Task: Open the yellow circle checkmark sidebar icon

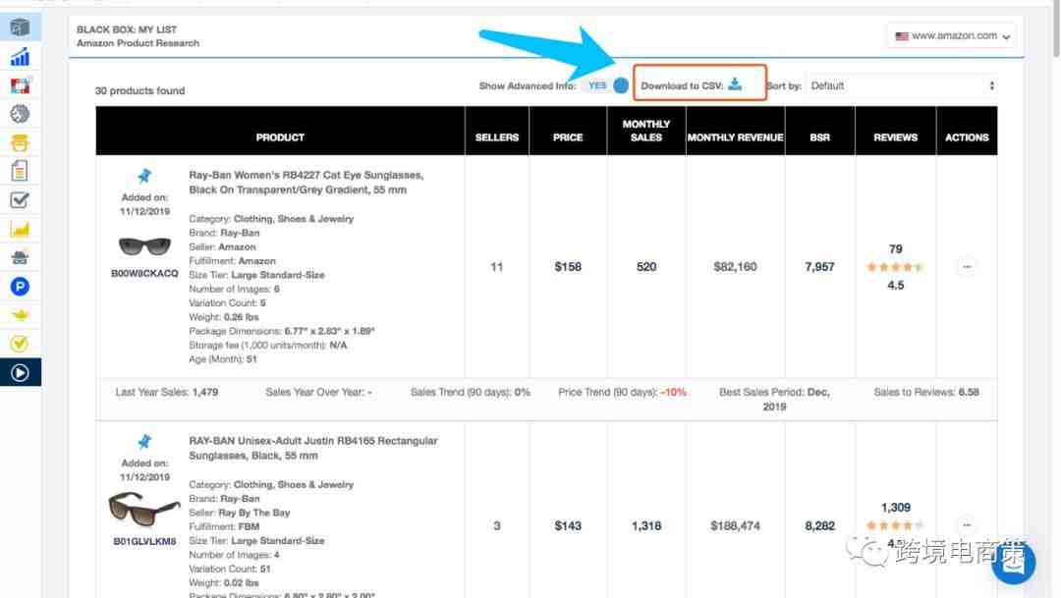Action: (20, 344)
